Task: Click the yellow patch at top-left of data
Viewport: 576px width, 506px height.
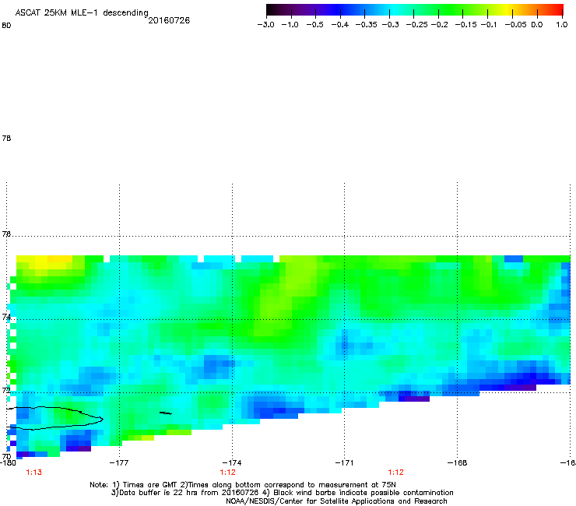Action: [46, 264]
